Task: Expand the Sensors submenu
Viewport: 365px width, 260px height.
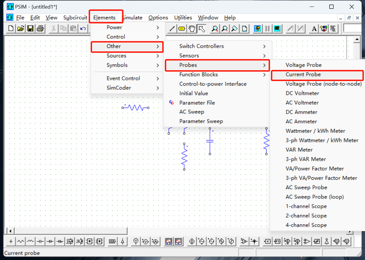Action: [218, 56]
